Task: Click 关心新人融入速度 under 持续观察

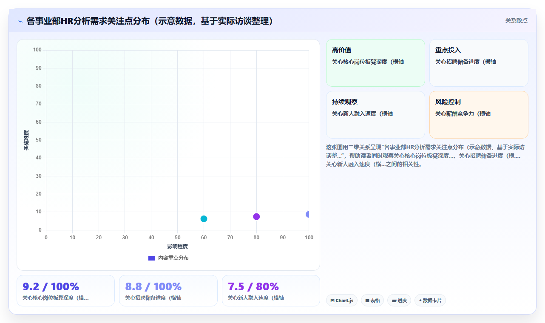Action: pyautogui.click(x=362, y=113)
